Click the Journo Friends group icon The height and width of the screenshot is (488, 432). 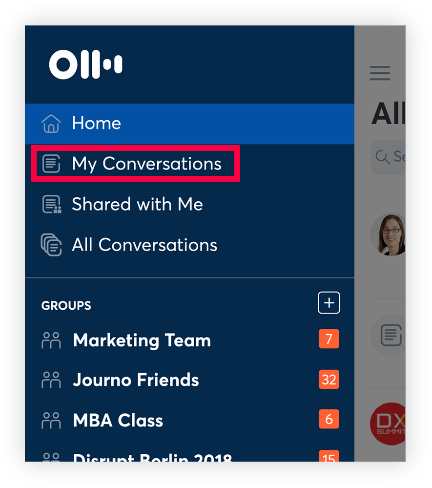tap(51, 380)
